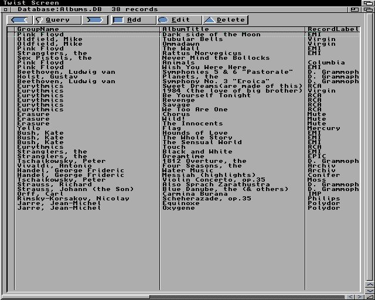Screen dimensions: 375x300
Task: Click the vertical scrollbar track
Action: [370, 146]
